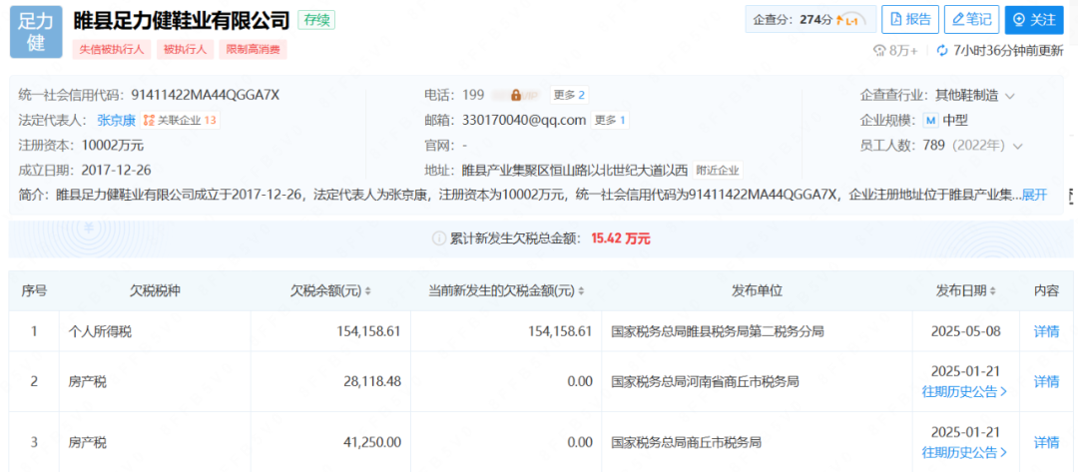
Task: Click info icon beside 累计新发生欠税总金额
Action: (x=437, y=238)
